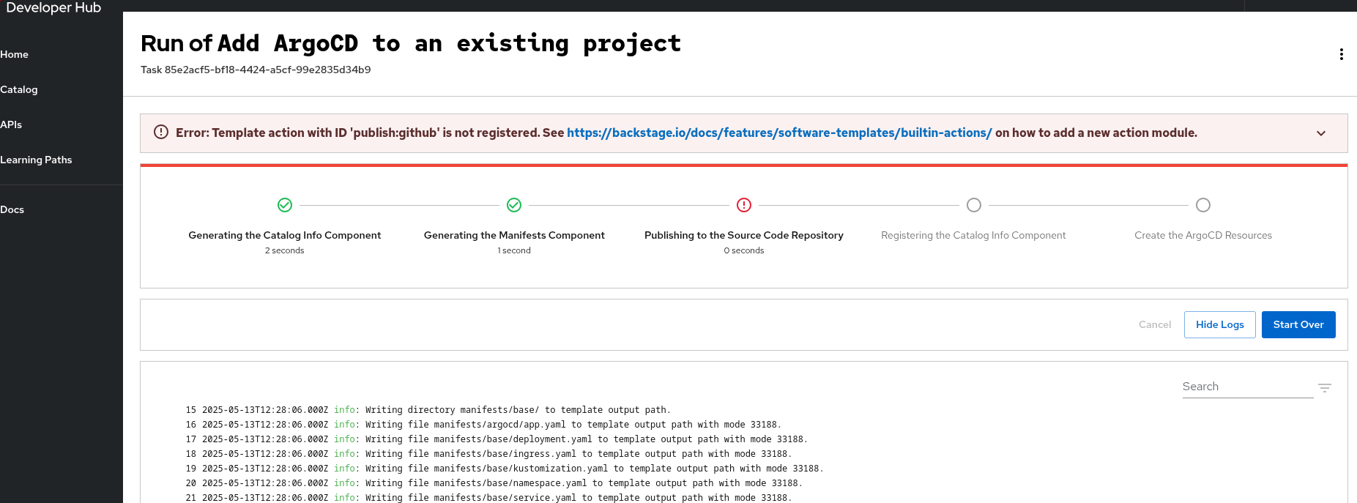This screenshot has width=1357, height=503.
Task: Click the Developer Hub logo text
Action: 53,7
